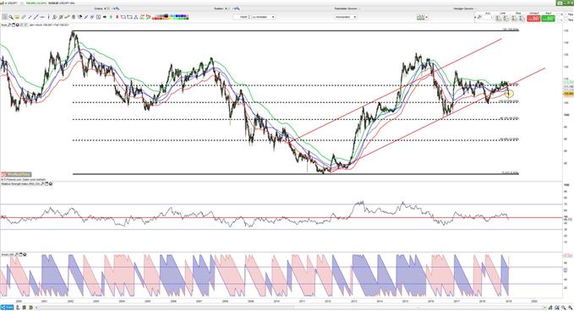The height and width of the screenshot is (311, 574).
Task: Click the Potentieller Gewinn label
Action: pyautogui.click(x=346, y=8)
